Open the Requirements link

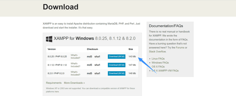coord(54,83)
